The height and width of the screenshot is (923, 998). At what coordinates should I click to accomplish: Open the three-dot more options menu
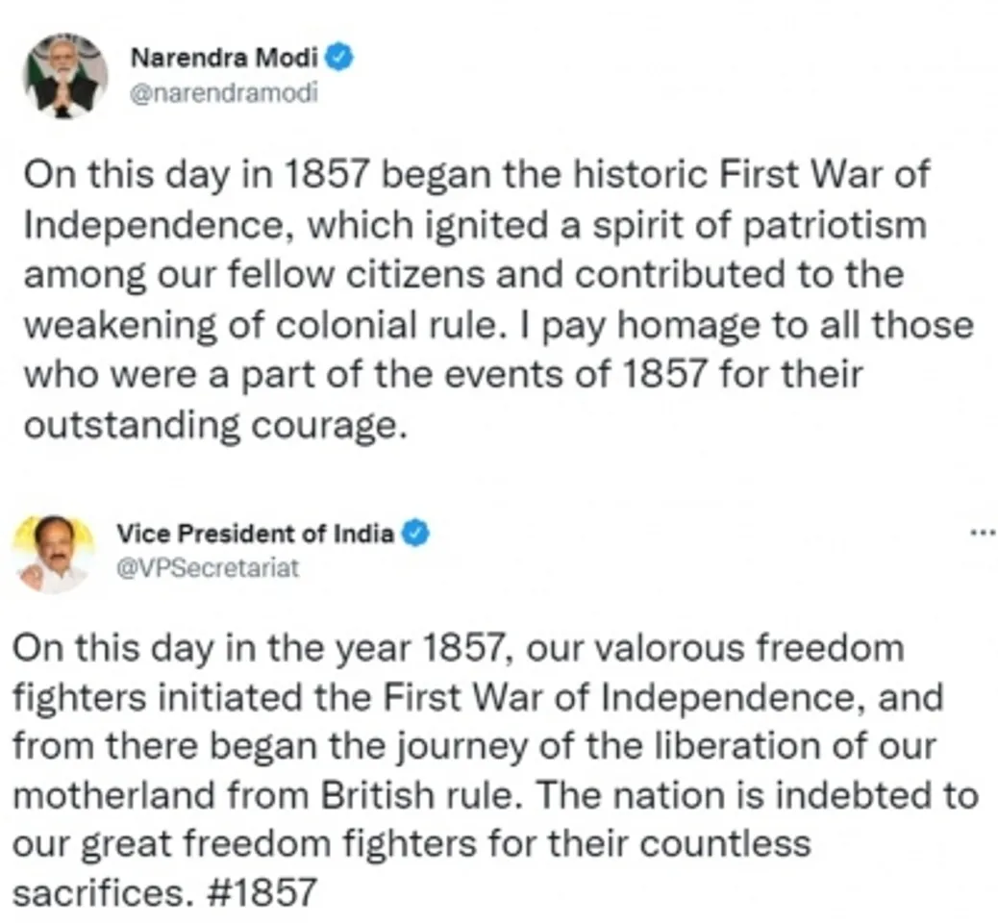pos(983,533)
